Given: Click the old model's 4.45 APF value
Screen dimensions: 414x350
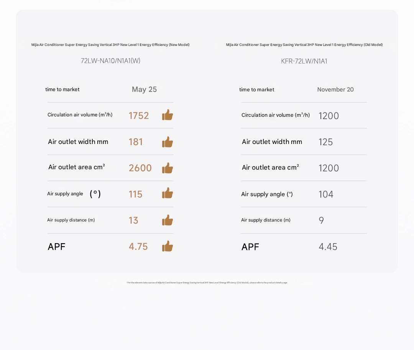Looking at the screenshot, I should click(328, 247).
